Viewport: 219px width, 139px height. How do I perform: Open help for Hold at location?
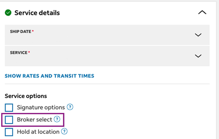64,131
